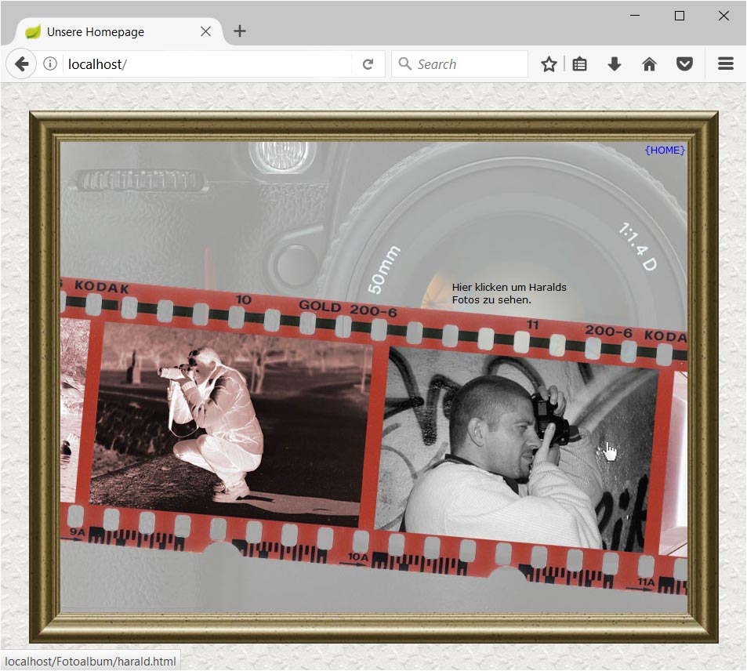Close the Unsere Homepage tab
747x671 pixels.
point(205,31)
